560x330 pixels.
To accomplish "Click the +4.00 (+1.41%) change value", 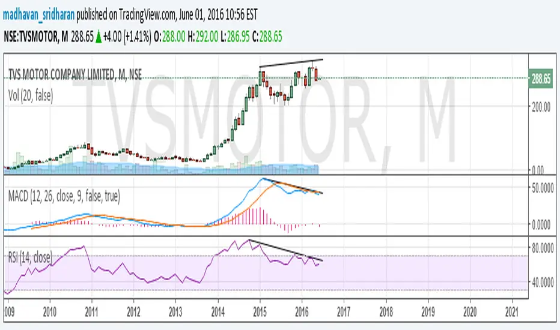I will 127,37.
